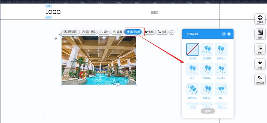Click the gray 设置 confirm button
267x123 pixels.
tap(208, 111)
